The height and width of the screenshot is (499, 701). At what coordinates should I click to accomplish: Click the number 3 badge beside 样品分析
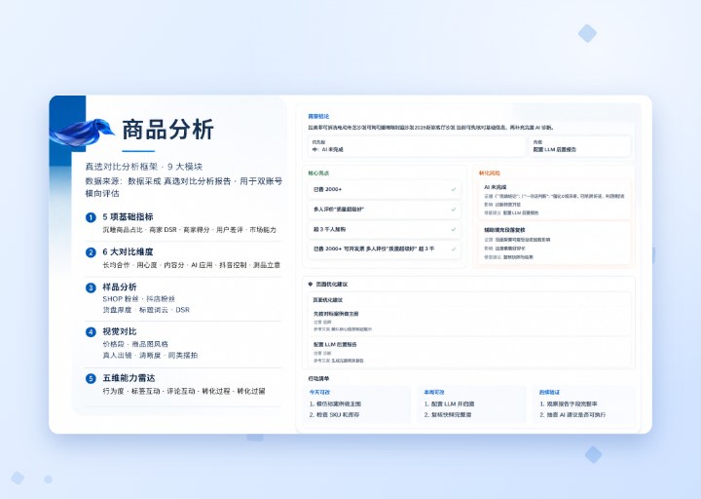tap(91, 288)
